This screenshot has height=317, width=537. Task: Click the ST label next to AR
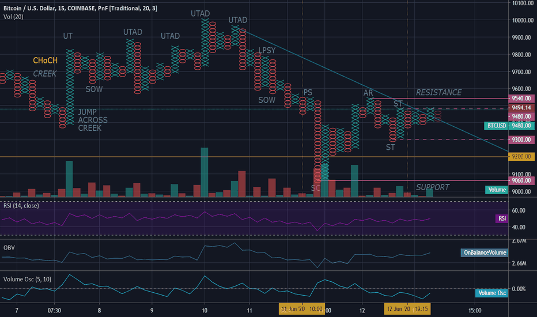point(398,104)
